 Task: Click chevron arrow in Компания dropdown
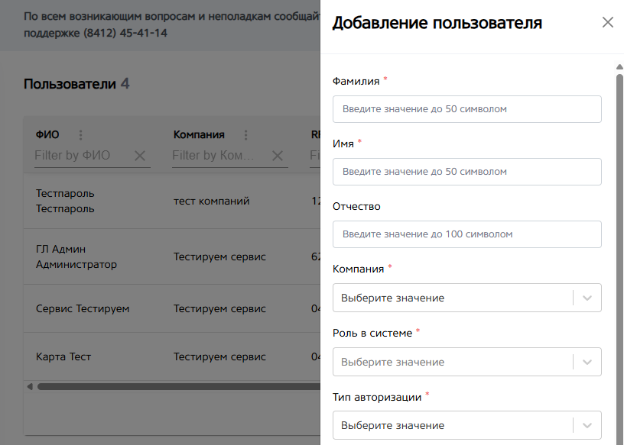coord(587,298)
